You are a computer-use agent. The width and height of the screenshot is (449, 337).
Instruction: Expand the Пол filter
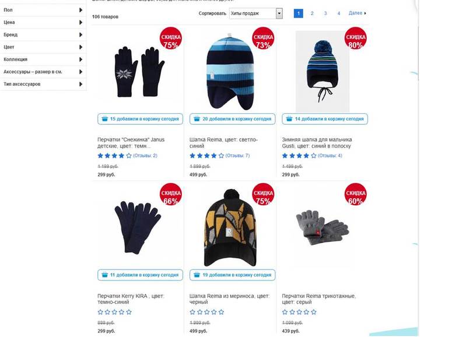(43, 10)
